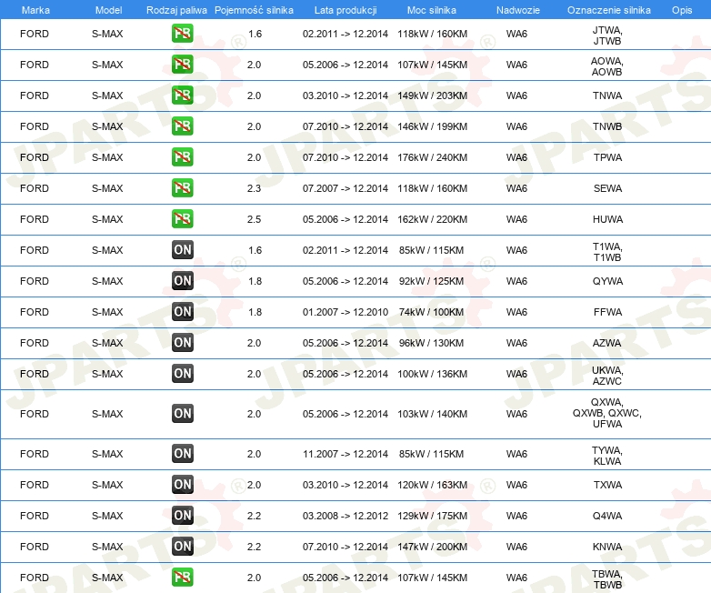Click the 129kW / 175KM power cell
711x593 pixels.
432,516
